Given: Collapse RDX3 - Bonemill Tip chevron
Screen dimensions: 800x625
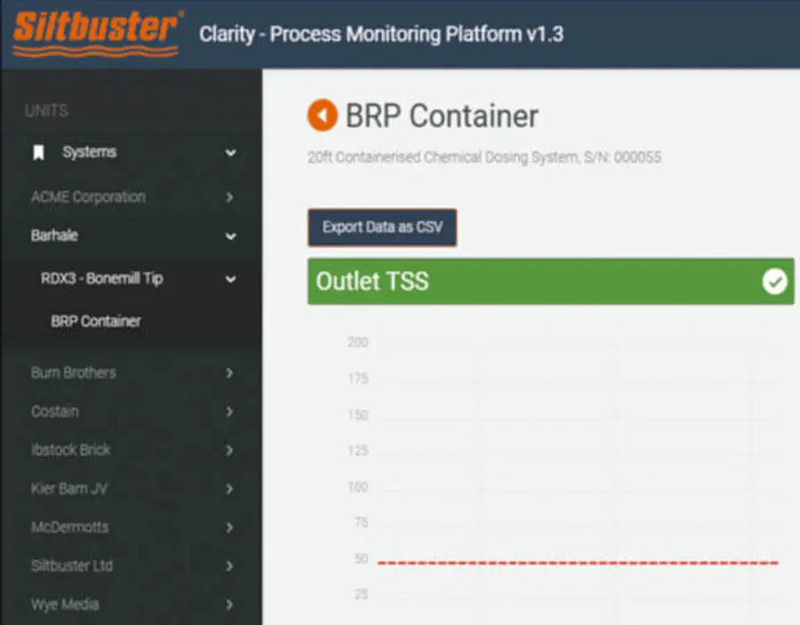Looking at the screenshot, I should (230, 279).
